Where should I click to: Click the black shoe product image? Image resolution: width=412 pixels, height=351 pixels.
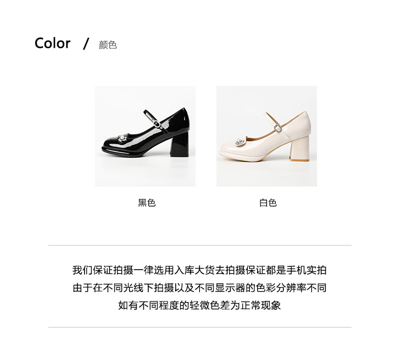[x=145, y=136]
